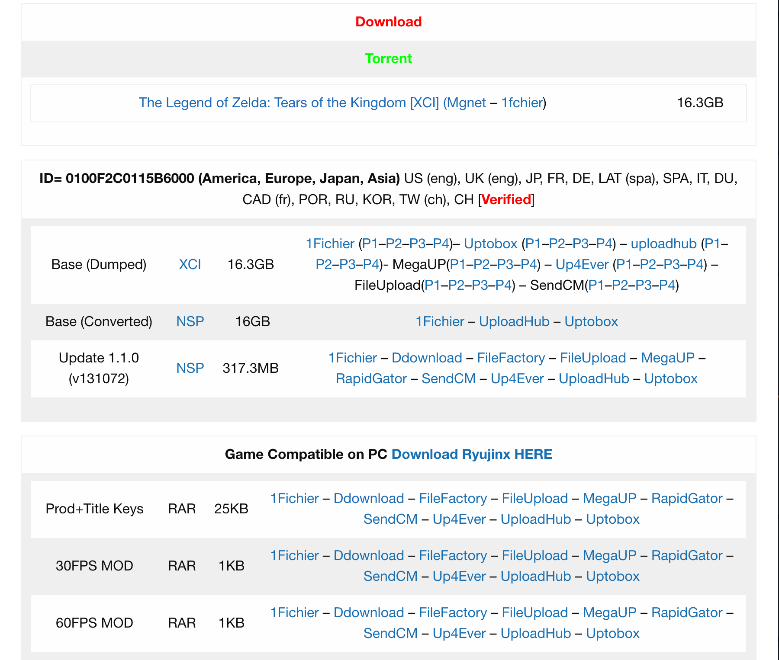Screen dimensions: 779x660
Task: Open FileFactory link for 30FPS MOD
Action: (453, 555)
